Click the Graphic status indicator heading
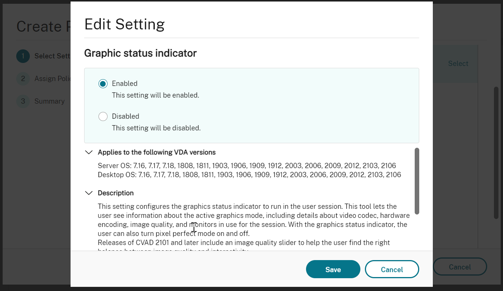The width and height of the screenshot is (503, 291). pyautogui.click(x=140, y=53)
